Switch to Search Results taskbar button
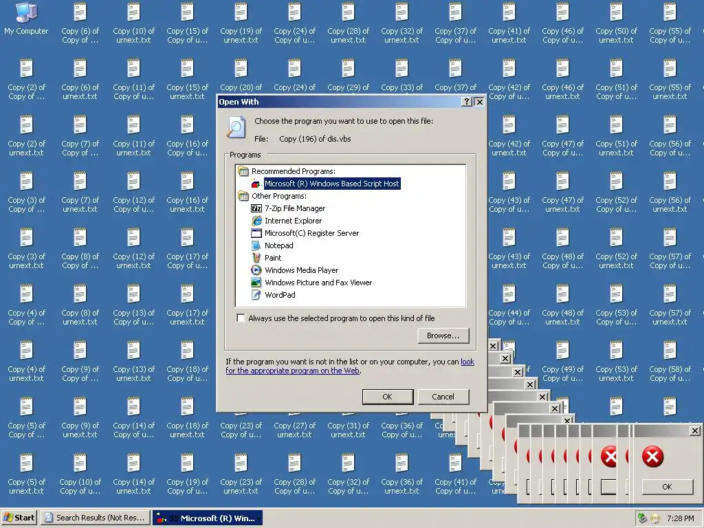Image resolution: width=704 pixels, height=528 pixels. (95, 518)
